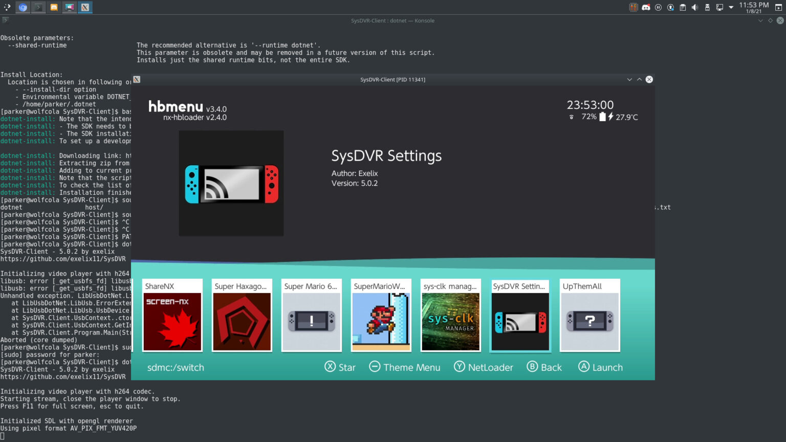This screenshot has height=442, width=786.
Task: Collapse the Konsole window menu arrow
Action: coord(761,20)
